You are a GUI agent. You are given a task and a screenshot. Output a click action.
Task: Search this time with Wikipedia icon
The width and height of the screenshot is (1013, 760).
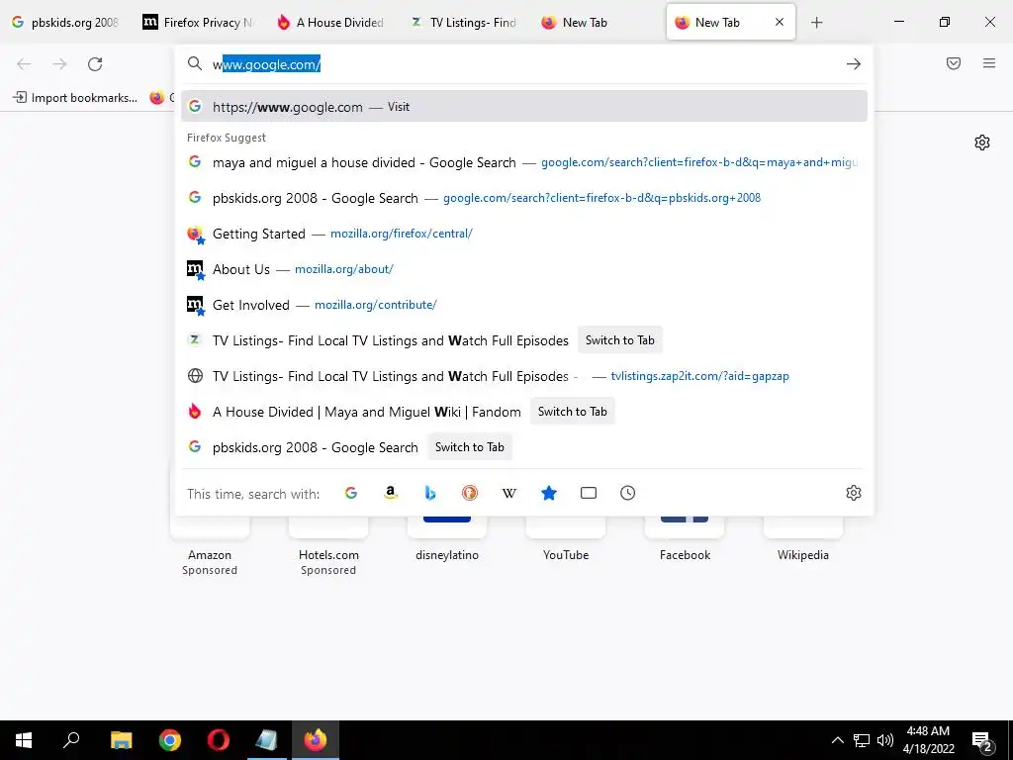(x=509, y=493)
